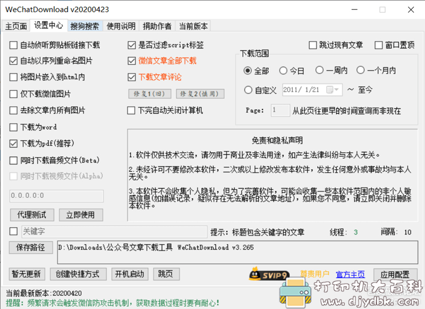This screenshot has width=425, height=309.
Task: Click the 免责和隐私声明 heading
Action: pos(277,140)
